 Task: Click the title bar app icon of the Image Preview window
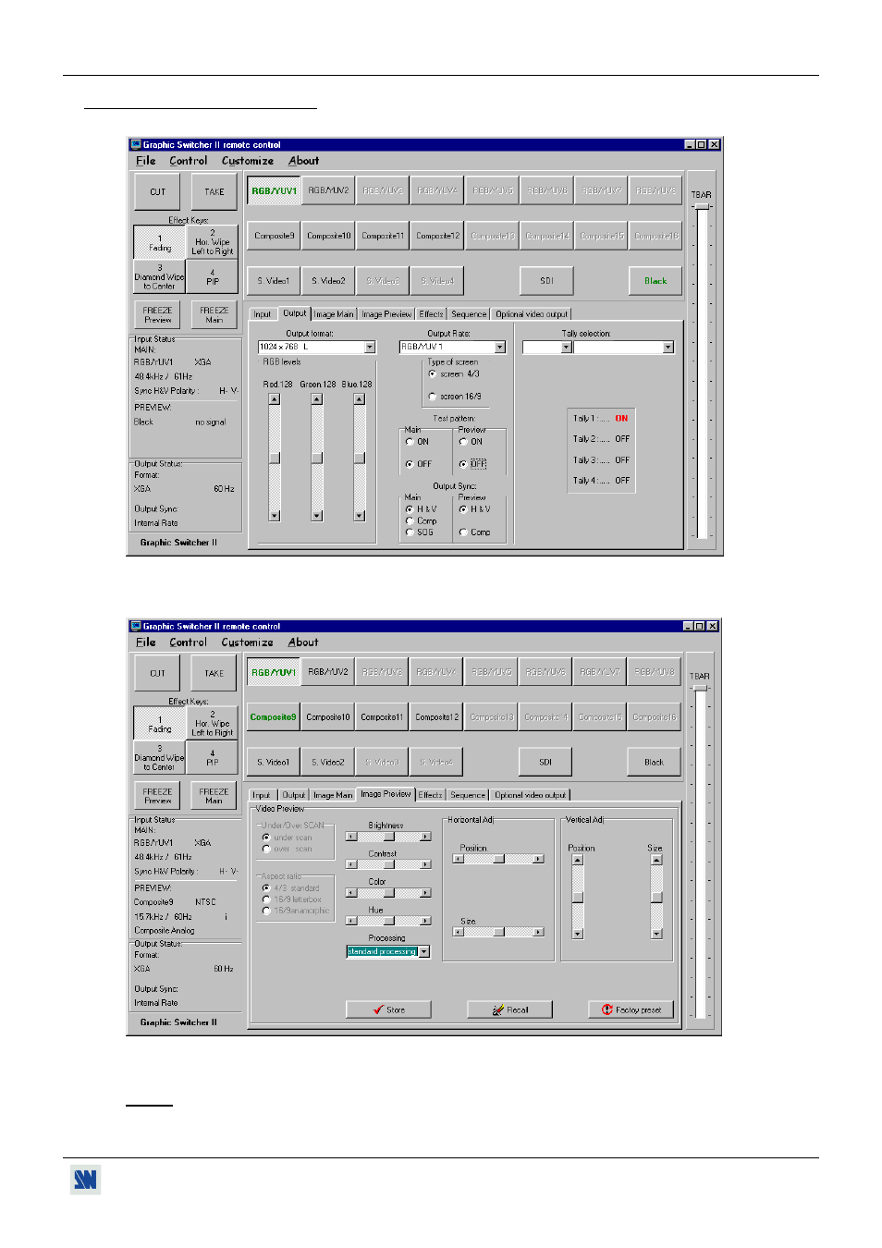[136, 626]
